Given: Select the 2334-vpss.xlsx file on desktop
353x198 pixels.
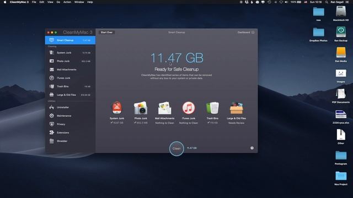Looking at the screenshot, I should pos(341,114).
